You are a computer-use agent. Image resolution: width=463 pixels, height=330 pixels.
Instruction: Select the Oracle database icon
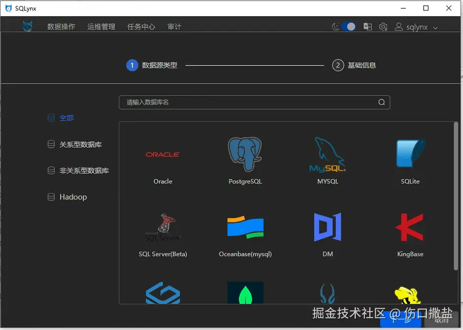coord(163,154)
